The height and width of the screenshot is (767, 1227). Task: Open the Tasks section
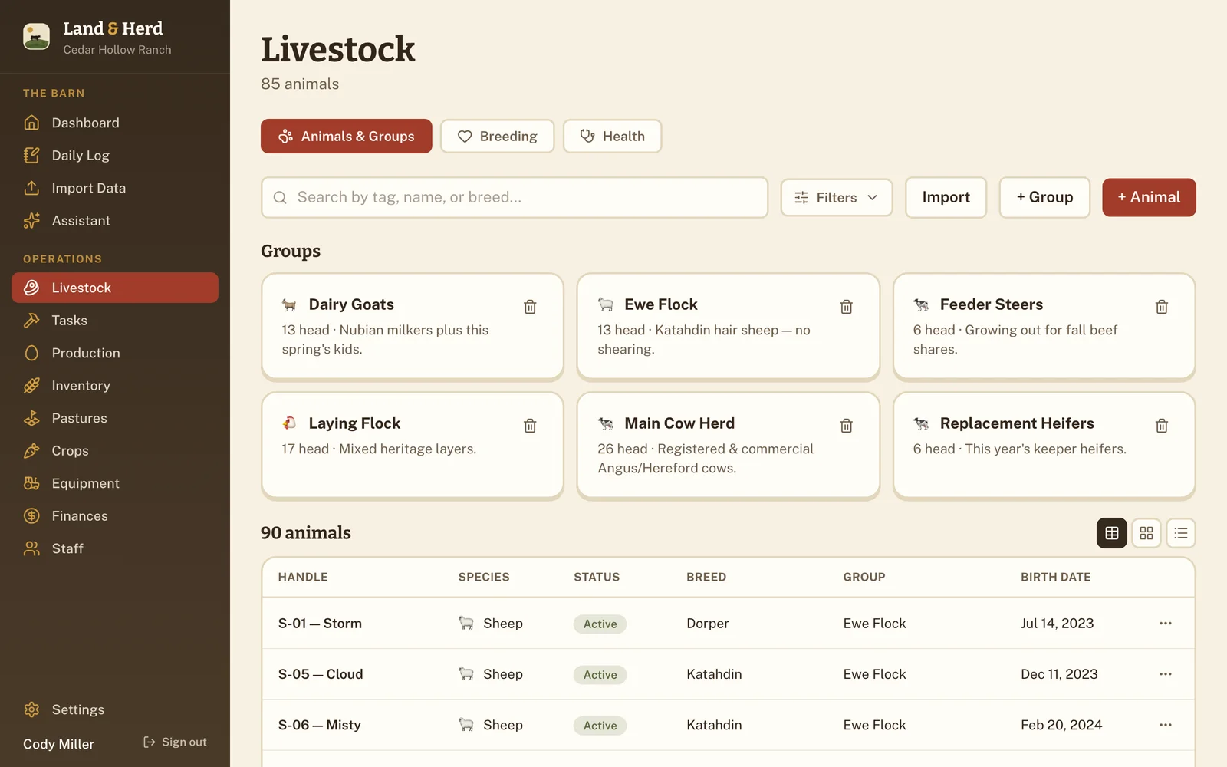click(x=115, y=321)
